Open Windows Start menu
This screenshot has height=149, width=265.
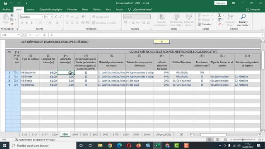click(x=5, y=145)
